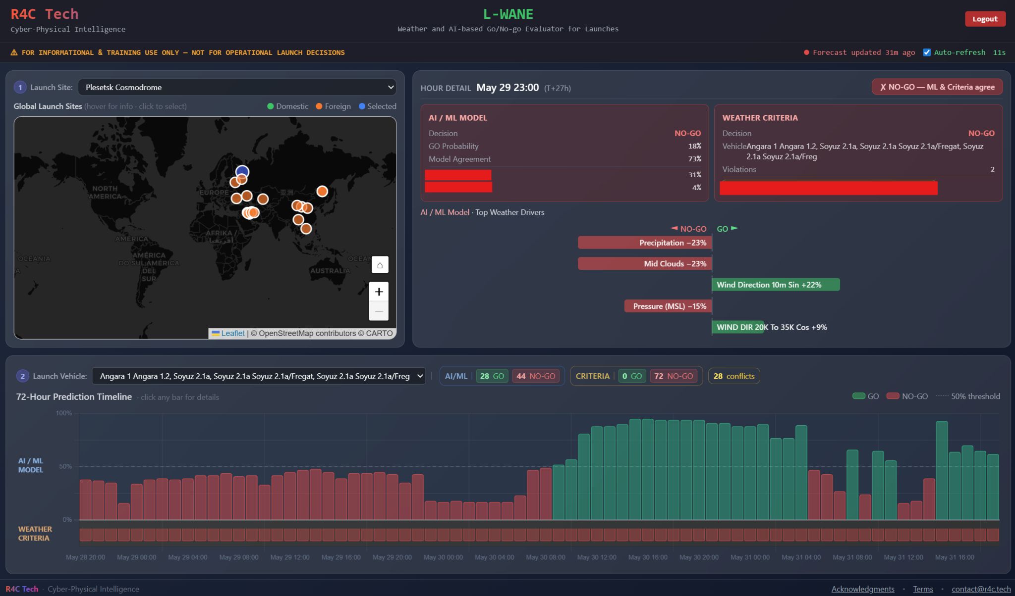Screen dimensions: 1015x596
Task: Click the Selected legend entry
Action: click(x=377, y=106)
